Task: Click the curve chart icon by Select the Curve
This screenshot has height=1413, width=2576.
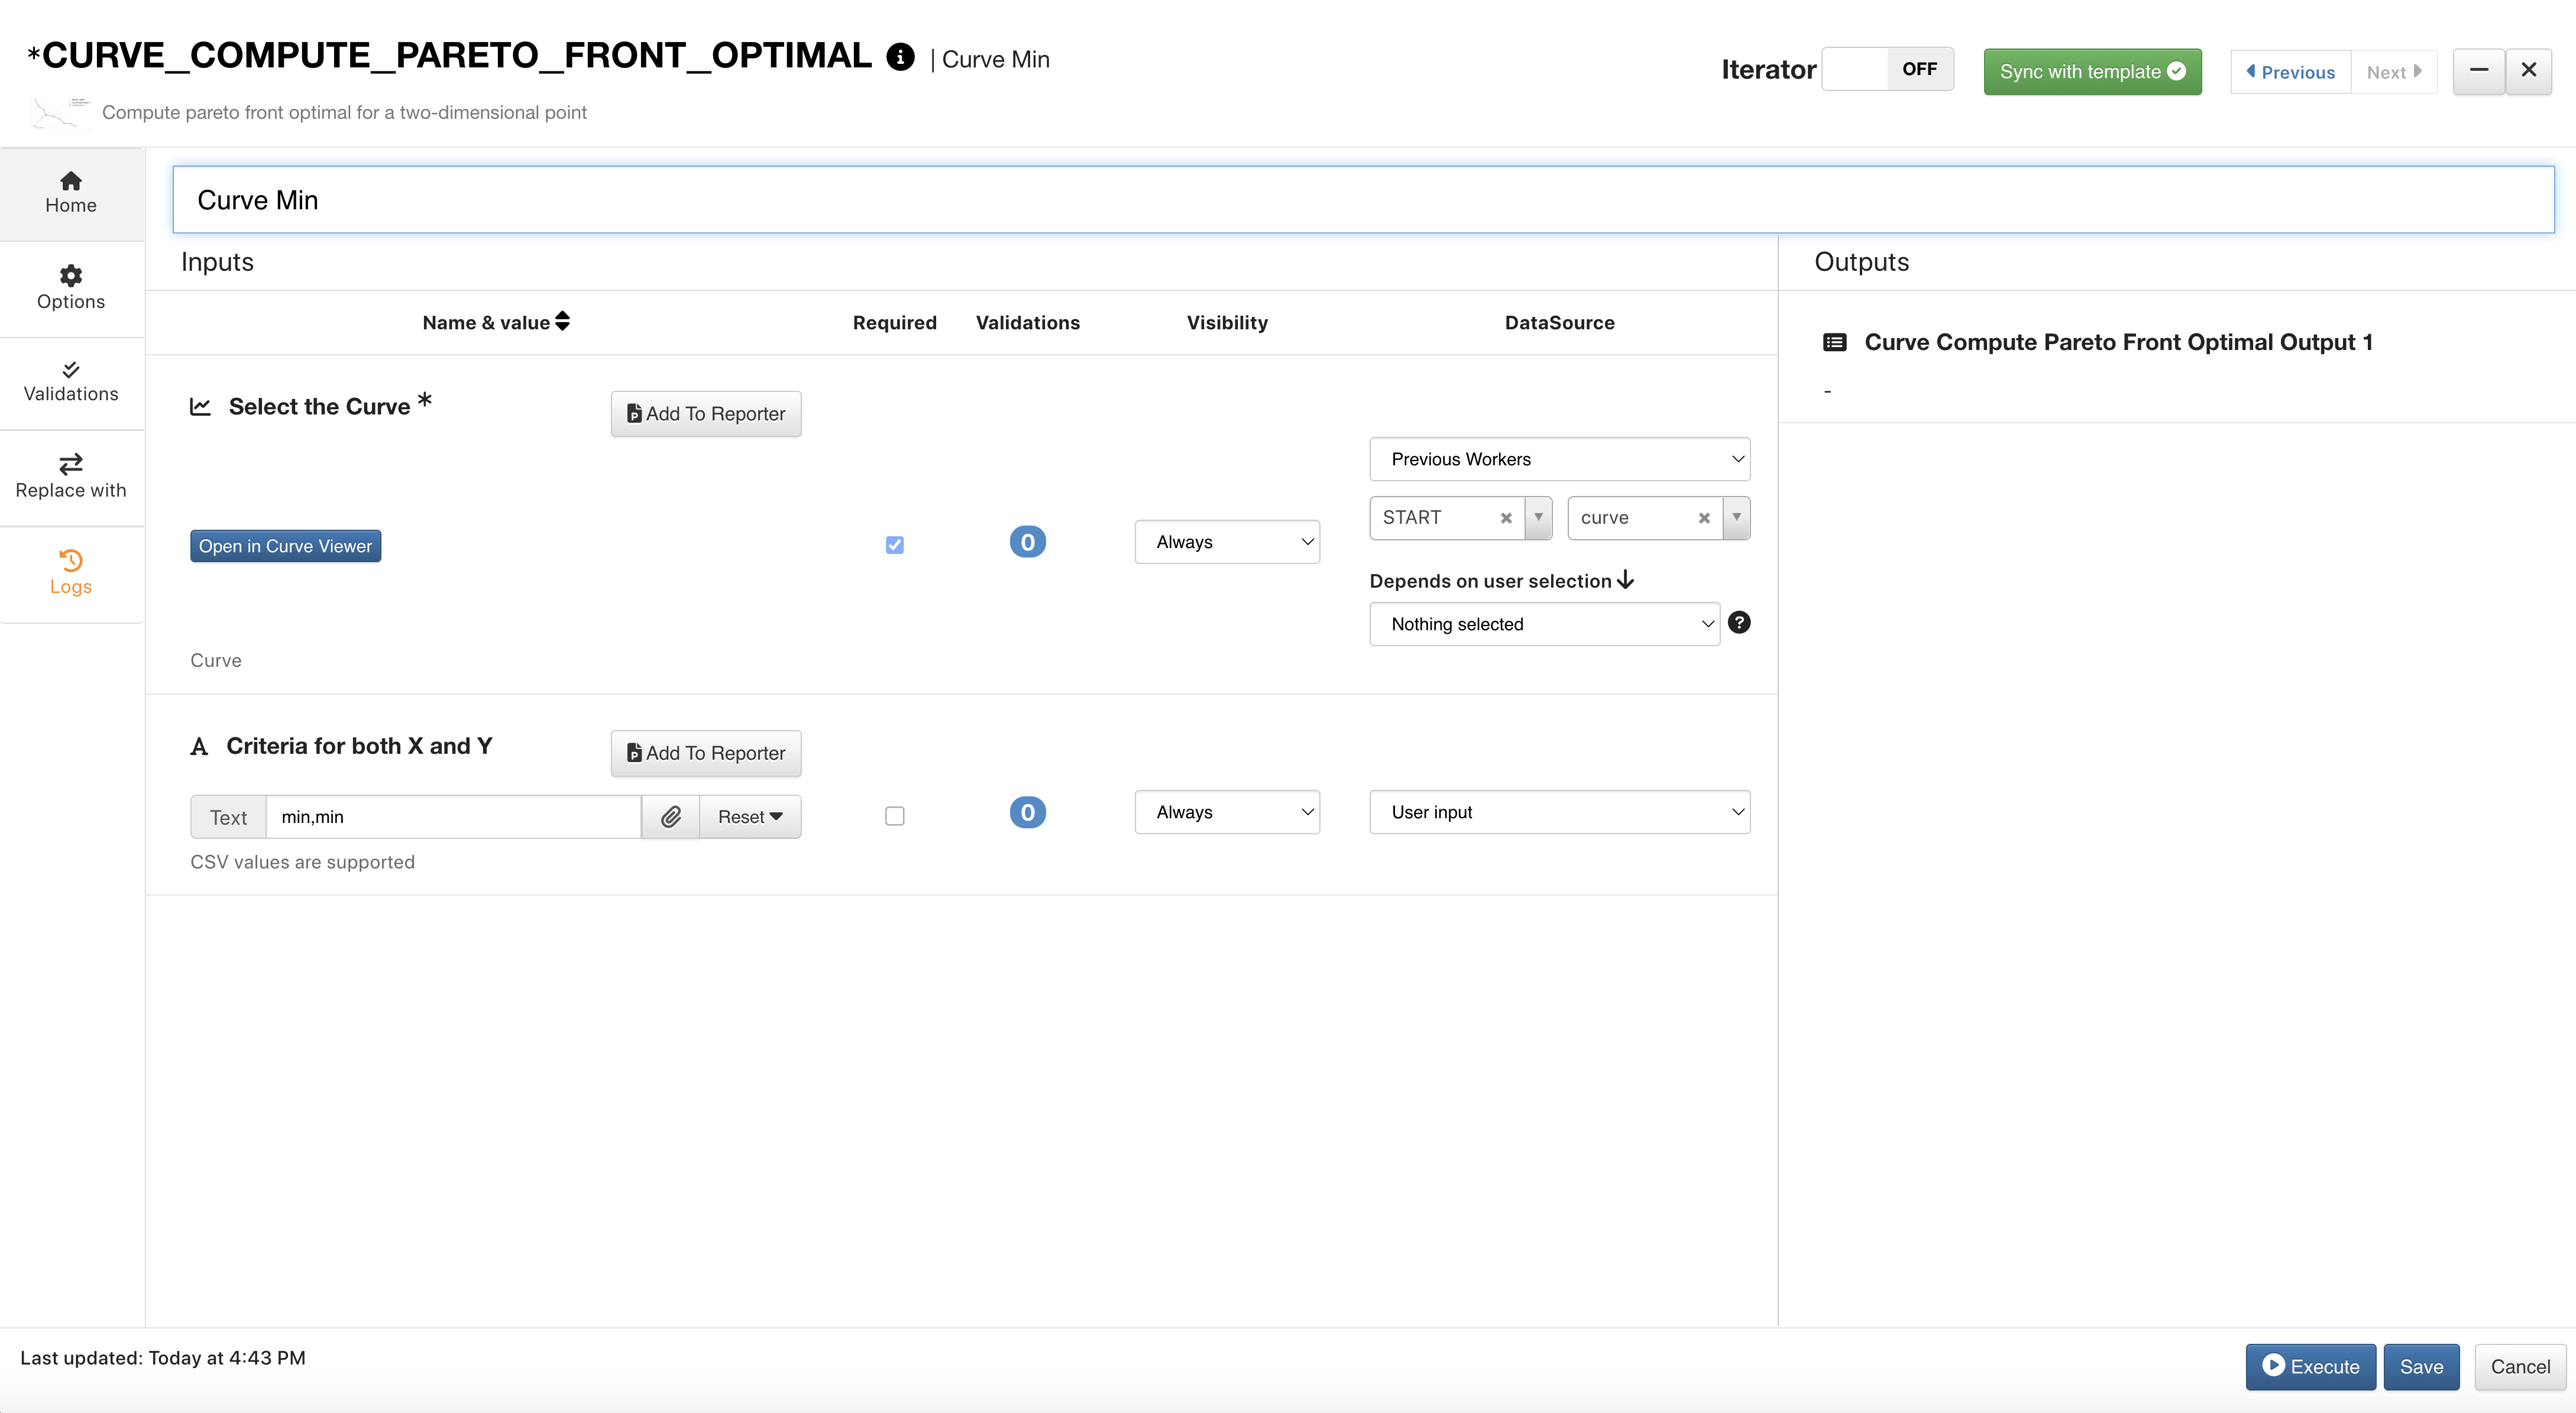Action: tap(200, 407)
